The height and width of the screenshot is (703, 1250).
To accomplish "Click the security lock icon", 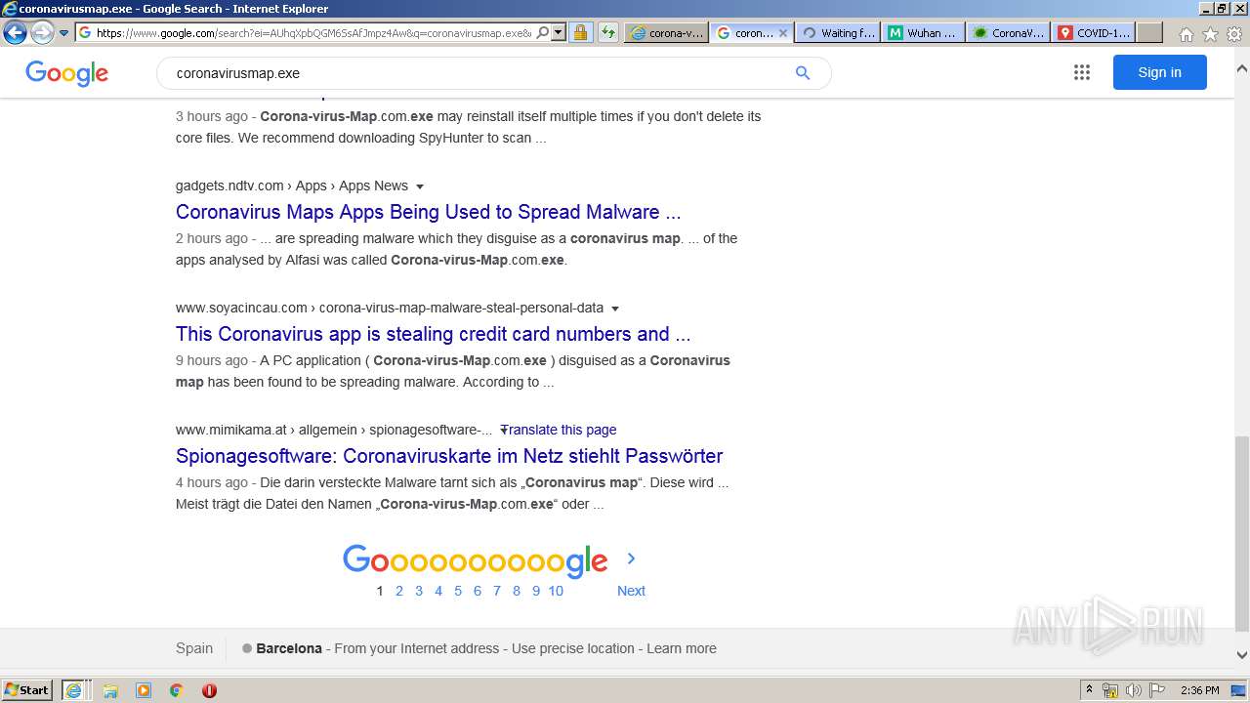I will (x=580, y=32).
